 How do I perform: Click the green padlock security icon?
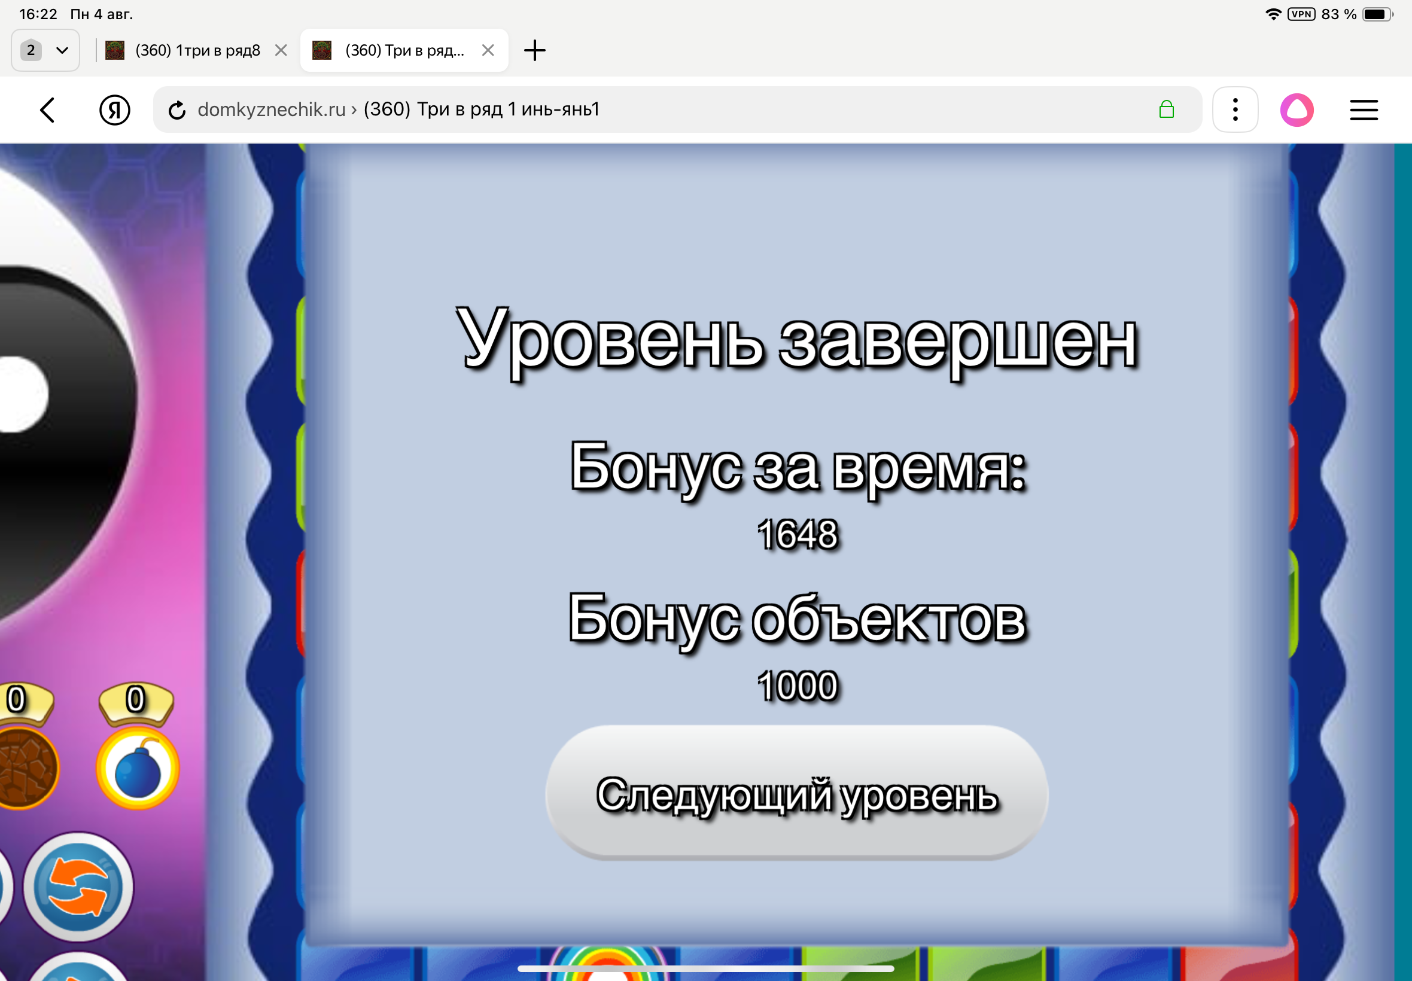click(1166, 109)
